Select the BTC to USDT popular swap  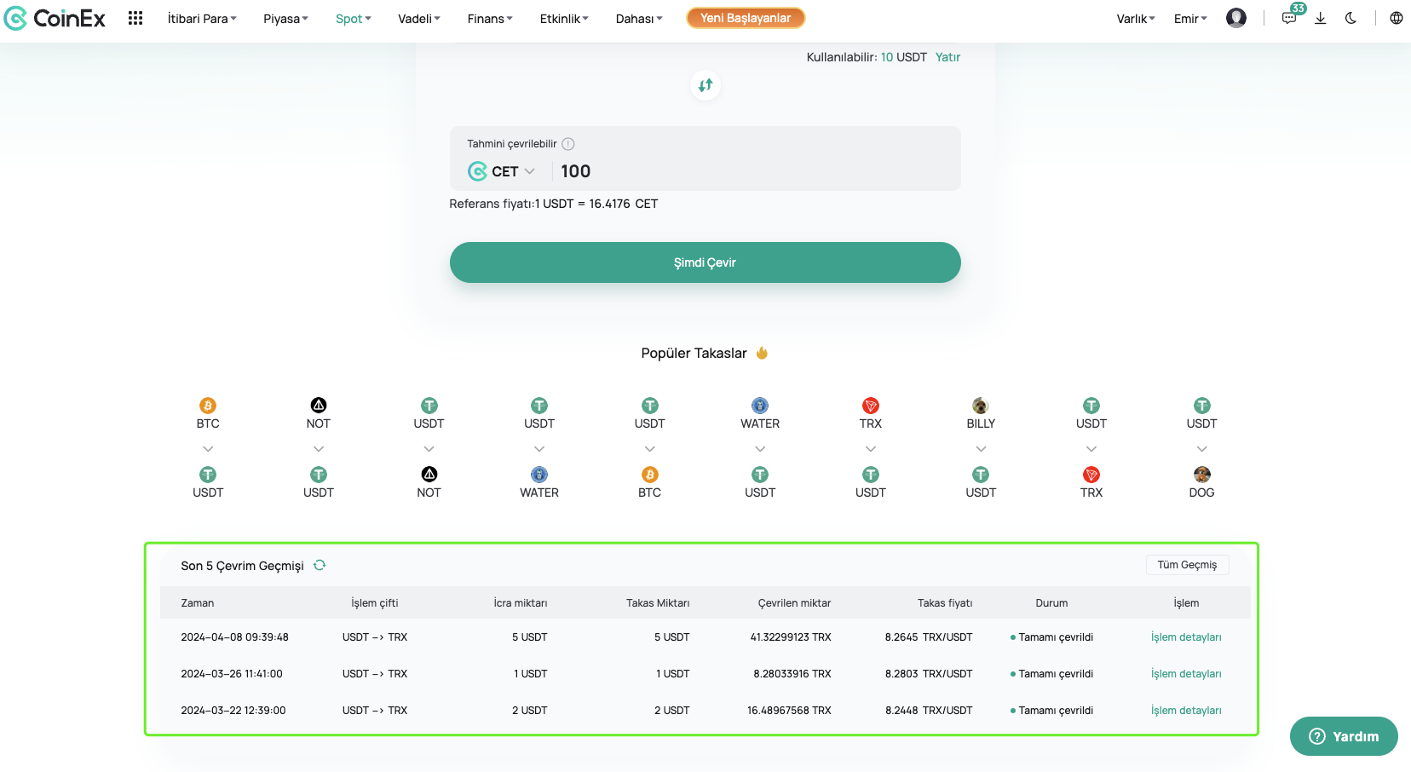(208, 448)
